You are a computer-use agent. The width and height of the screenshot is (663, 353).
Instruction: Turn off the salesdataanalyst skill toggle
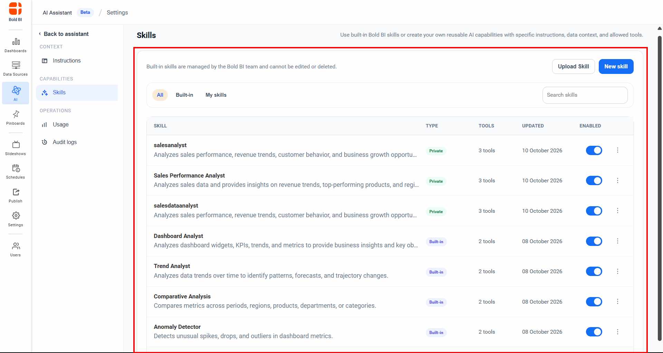pos(594,211)
